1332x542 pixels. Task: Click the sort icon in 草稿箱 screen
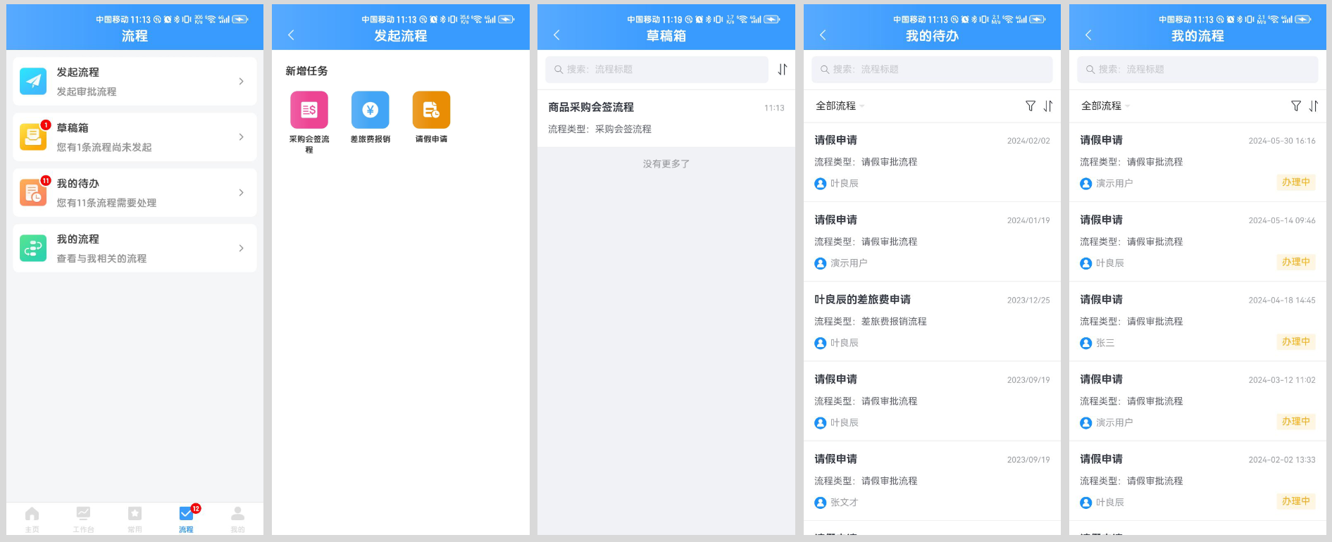point(782,70)
